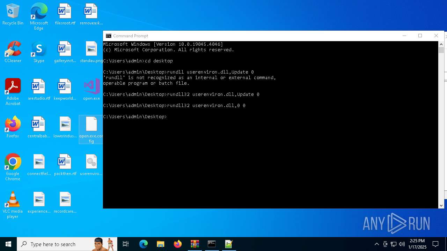Select the open.exe Visual Studio icon

click(91, 90)
